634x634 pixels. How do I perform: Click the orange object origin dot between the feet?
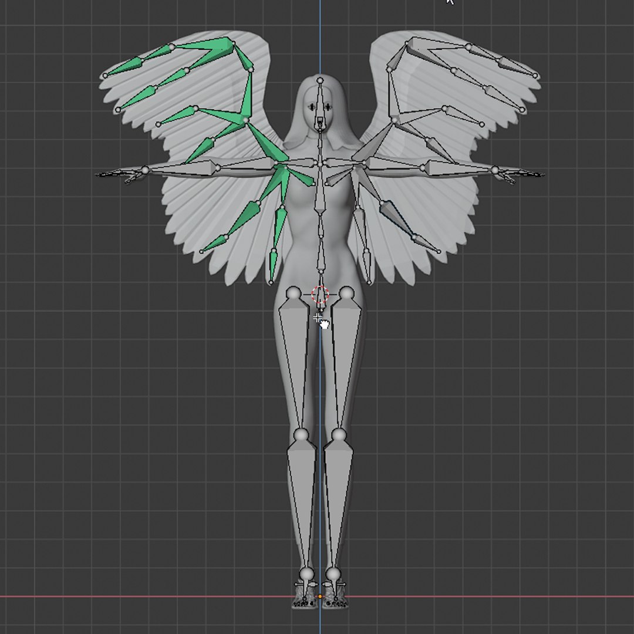(x=320, y=596)
